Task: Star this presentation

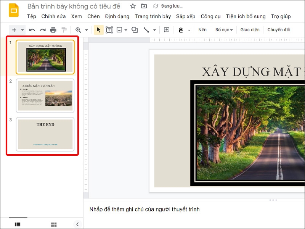Action: tap(133, 6)
